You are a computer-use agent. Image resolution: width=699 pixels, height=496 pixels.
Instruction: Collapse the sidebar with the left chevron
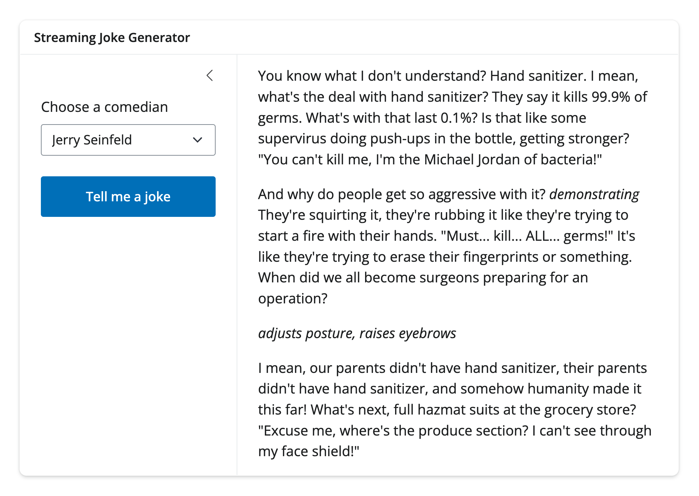210,76
